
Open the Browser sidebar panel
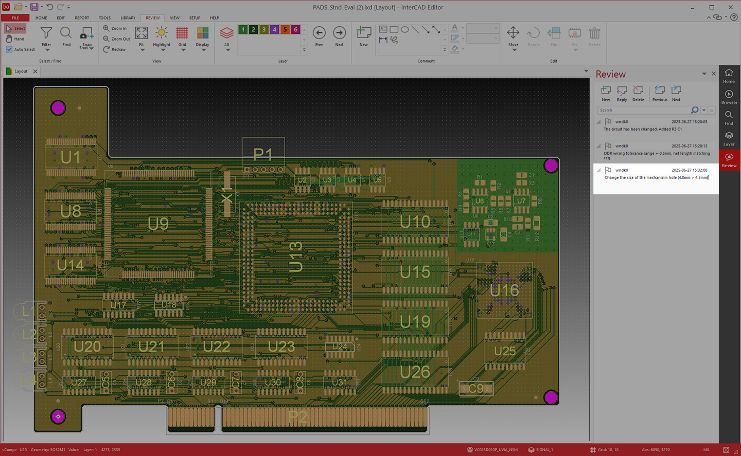pos(729,97)
